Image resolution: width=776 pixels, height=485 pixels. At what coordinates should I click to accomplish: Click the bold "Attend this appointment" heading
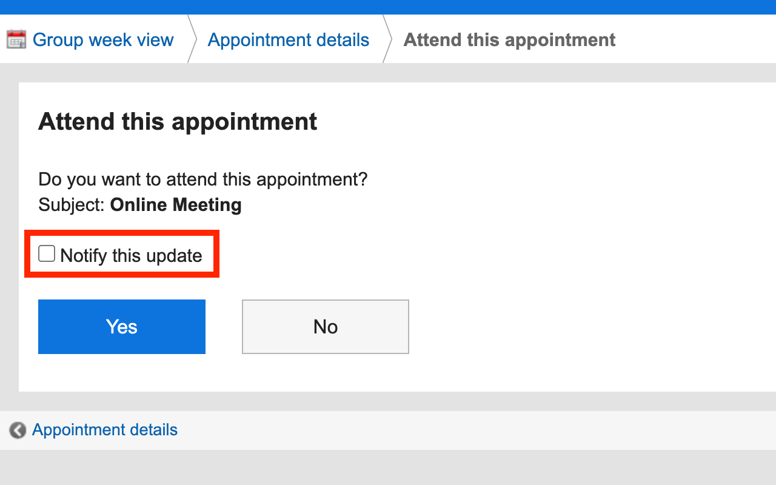[x=178, y=121]
